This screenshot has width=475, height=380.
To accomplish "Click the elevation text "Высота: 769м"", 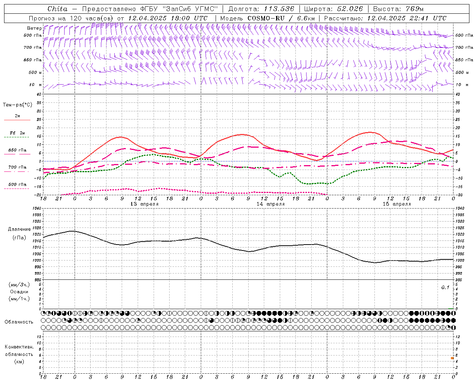I will pos(398,9).
